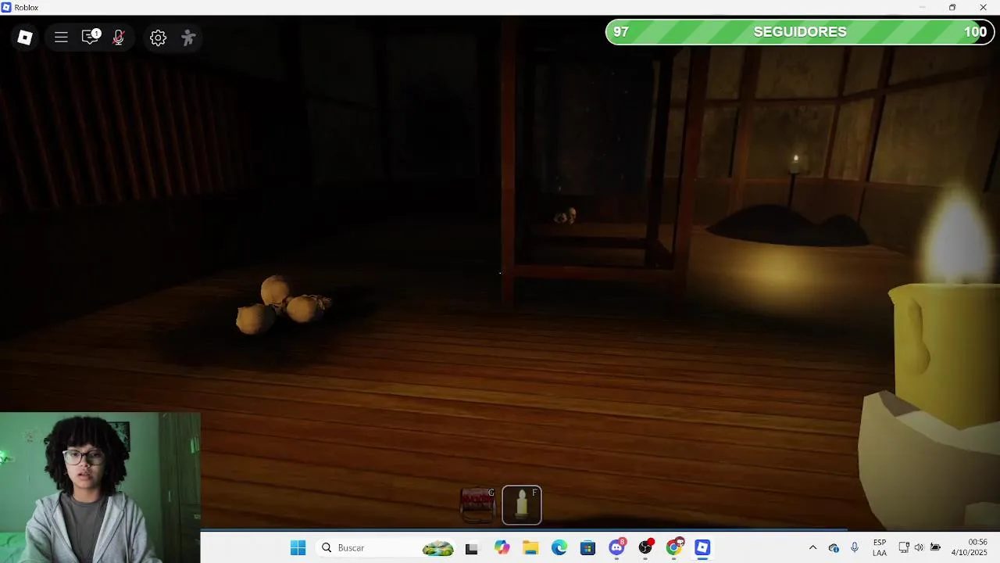
Task: Switch to Google Chrome on the taskbar
Action: [674, 547]
